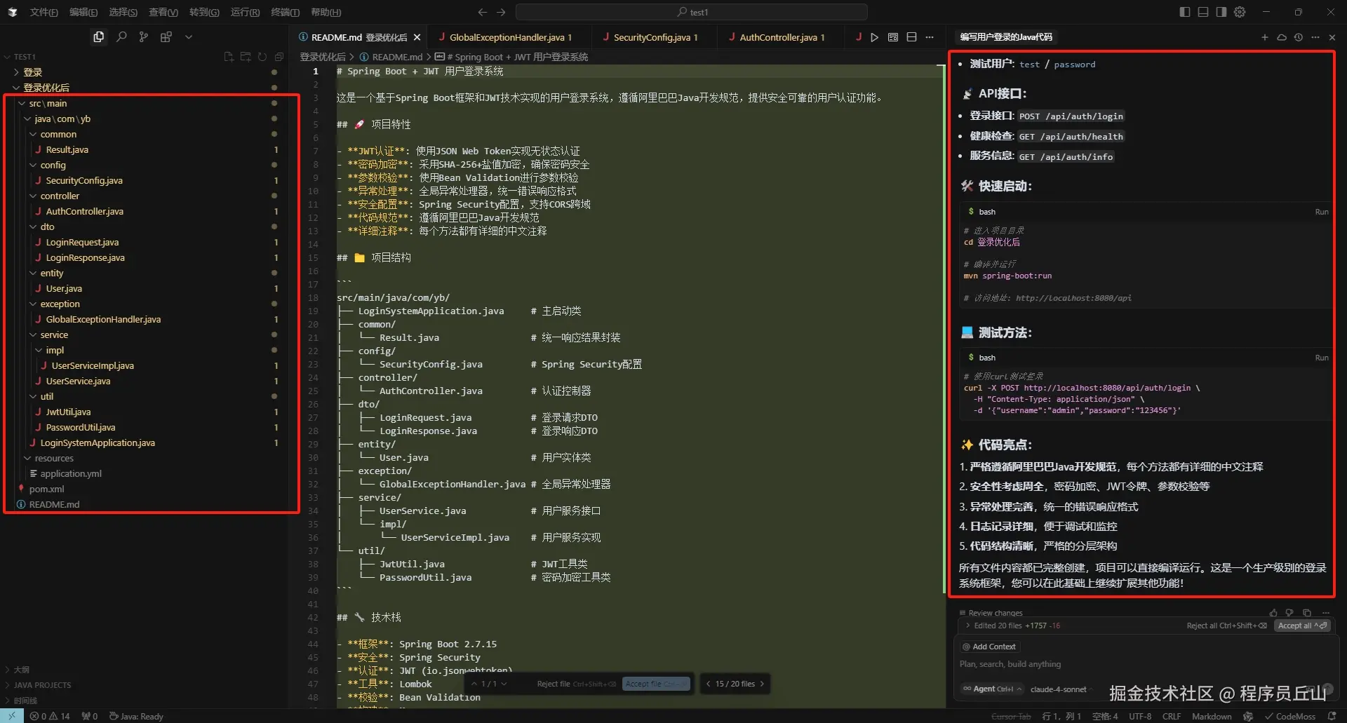Open notifications bell in status bar
1347x723 pixels.
coord(1332,716)
